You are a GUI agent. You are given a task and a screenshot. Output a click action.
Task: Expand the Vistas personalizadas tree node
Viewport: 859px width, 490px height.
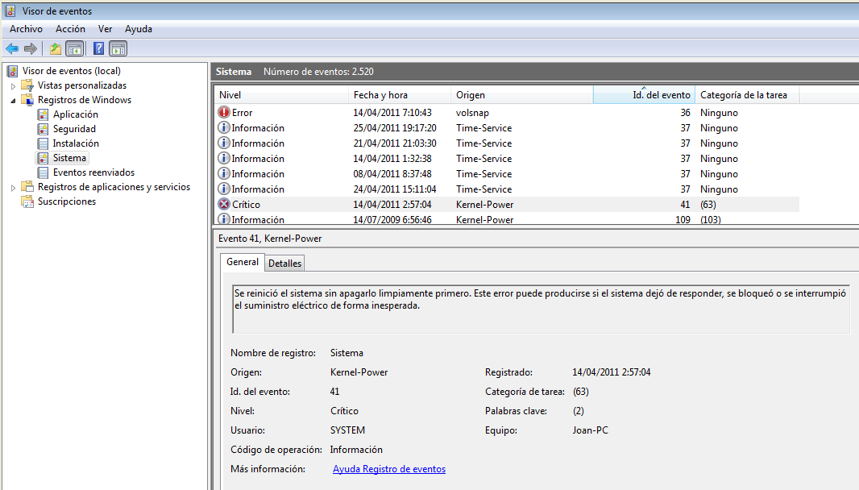click(x=13, y=85)
